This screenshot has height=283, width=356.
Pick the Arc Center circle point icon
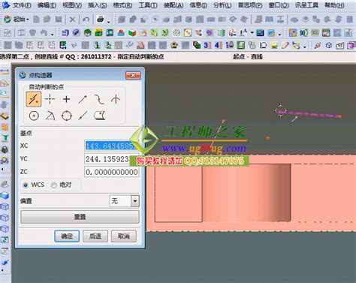34,116
